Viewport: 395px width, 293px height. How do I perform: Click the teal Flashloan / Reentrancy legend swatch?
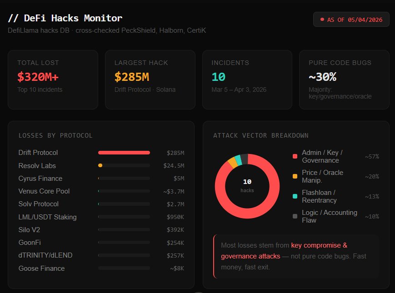(x=295, y=196)
